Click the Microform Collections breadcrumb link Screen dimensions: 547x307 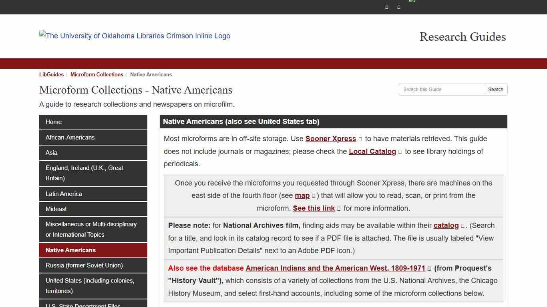point(97,74)
